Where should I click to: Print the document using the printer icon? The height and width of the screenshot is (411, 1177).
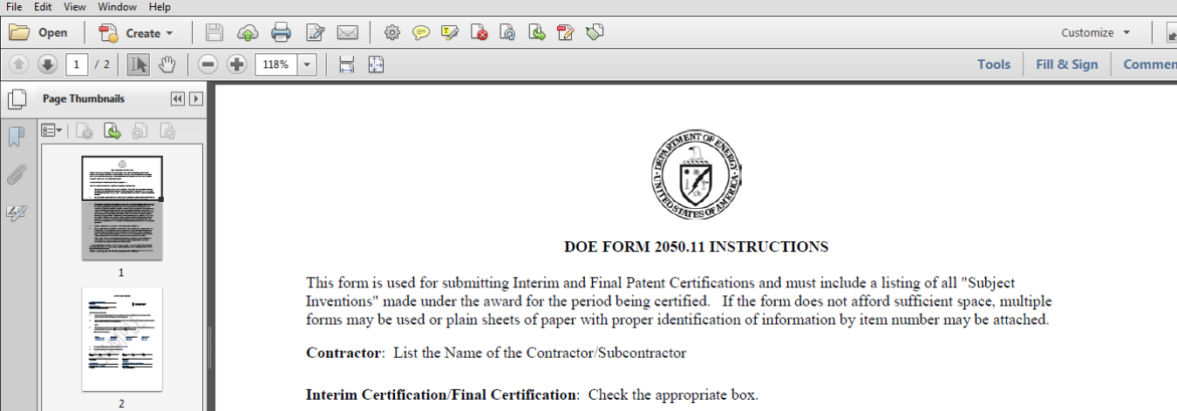click(281, 33)
